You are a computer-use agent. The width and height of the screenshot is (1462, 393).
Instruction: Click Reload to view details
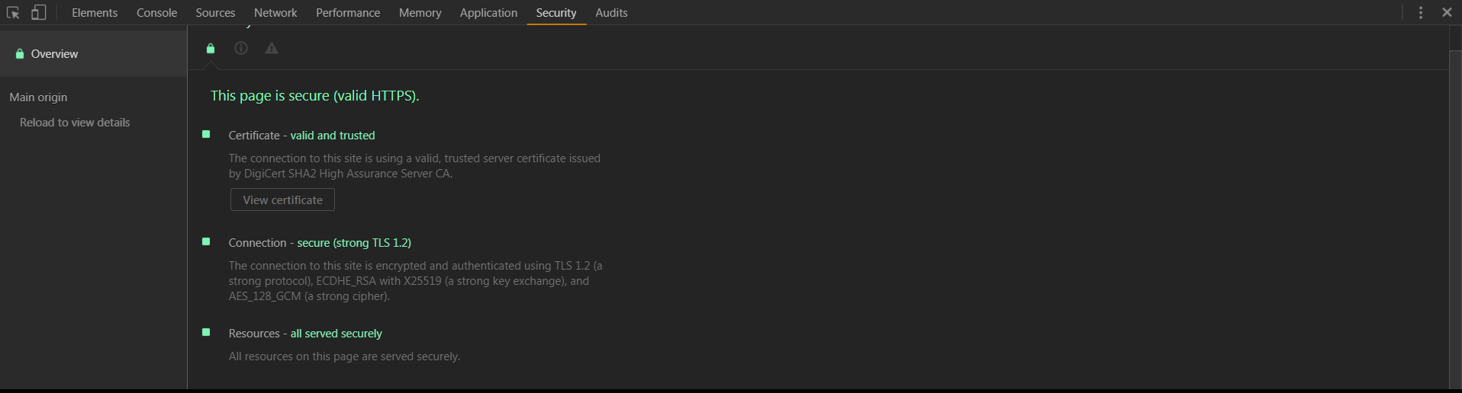[x=75, y=123]
